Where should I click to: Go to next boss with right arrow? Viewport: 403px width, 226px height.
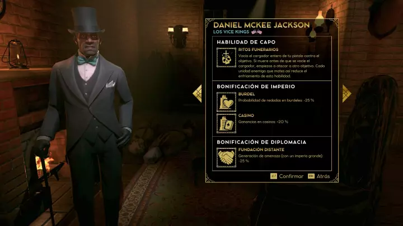(x=346, y=94)
